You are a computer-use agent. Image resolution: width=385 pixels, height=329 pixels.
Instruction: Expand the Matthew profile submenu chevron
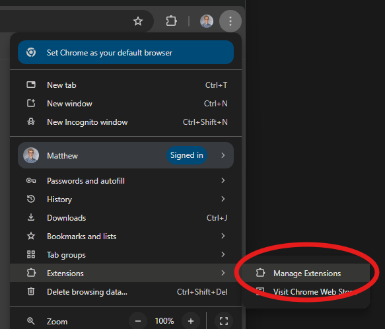point(223,155)
